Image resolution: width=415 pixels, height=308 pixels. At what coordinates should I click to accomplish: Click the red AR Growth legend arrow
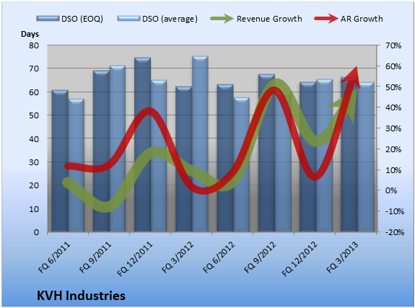326,19
